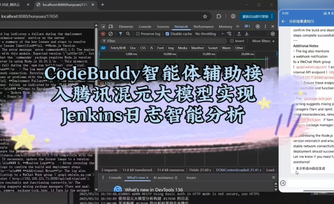This screenshot has width=334, height=204.
Task: Open Issues drawer tab
Action: point(191,178)
